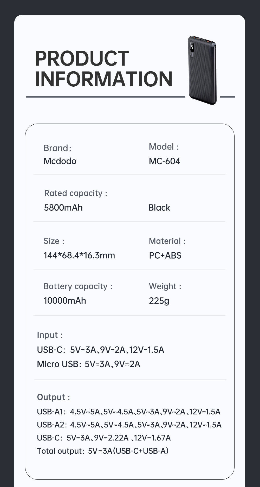Click the Battery capacity label
The width and height of the screenshot is (260, 487).
pos(78,286)
